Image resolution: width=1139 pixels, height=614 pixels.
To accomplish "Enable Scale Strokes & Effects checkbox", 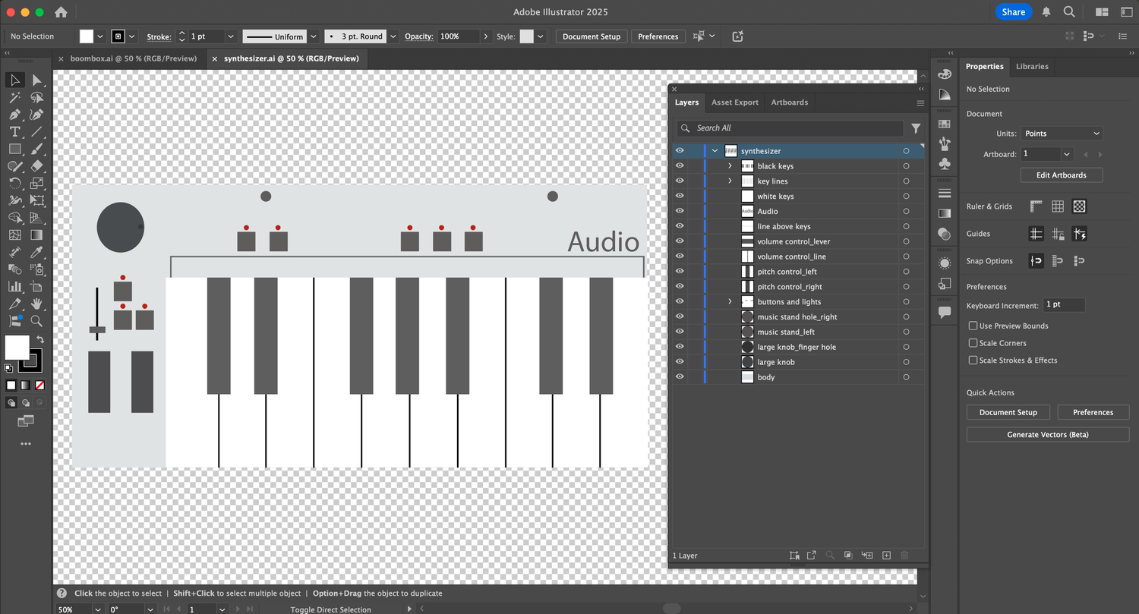I will coord(973,361).
